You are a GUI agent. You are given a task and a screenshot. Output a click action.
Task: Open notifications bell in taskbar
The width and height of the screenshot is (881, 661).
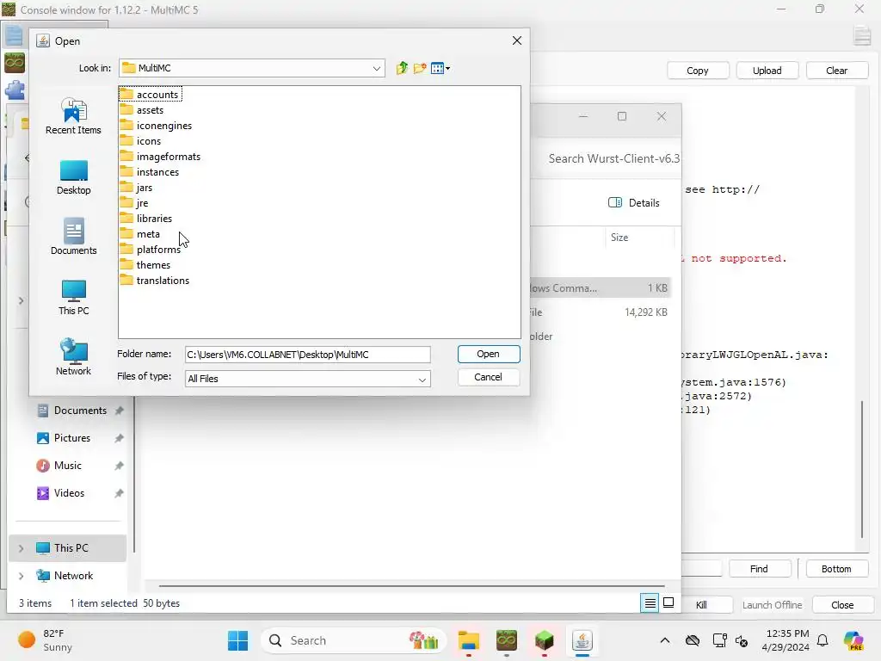pos(822,640)
